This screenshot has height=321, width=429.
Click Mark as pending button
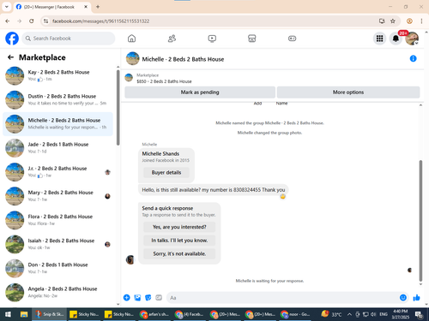pyautogui.click(x=200, y=92)
